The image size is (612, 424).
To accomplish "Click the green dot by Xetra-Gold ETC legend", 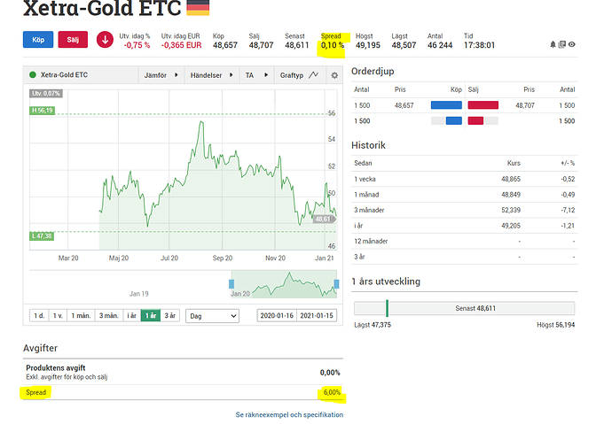I will 33,74.
